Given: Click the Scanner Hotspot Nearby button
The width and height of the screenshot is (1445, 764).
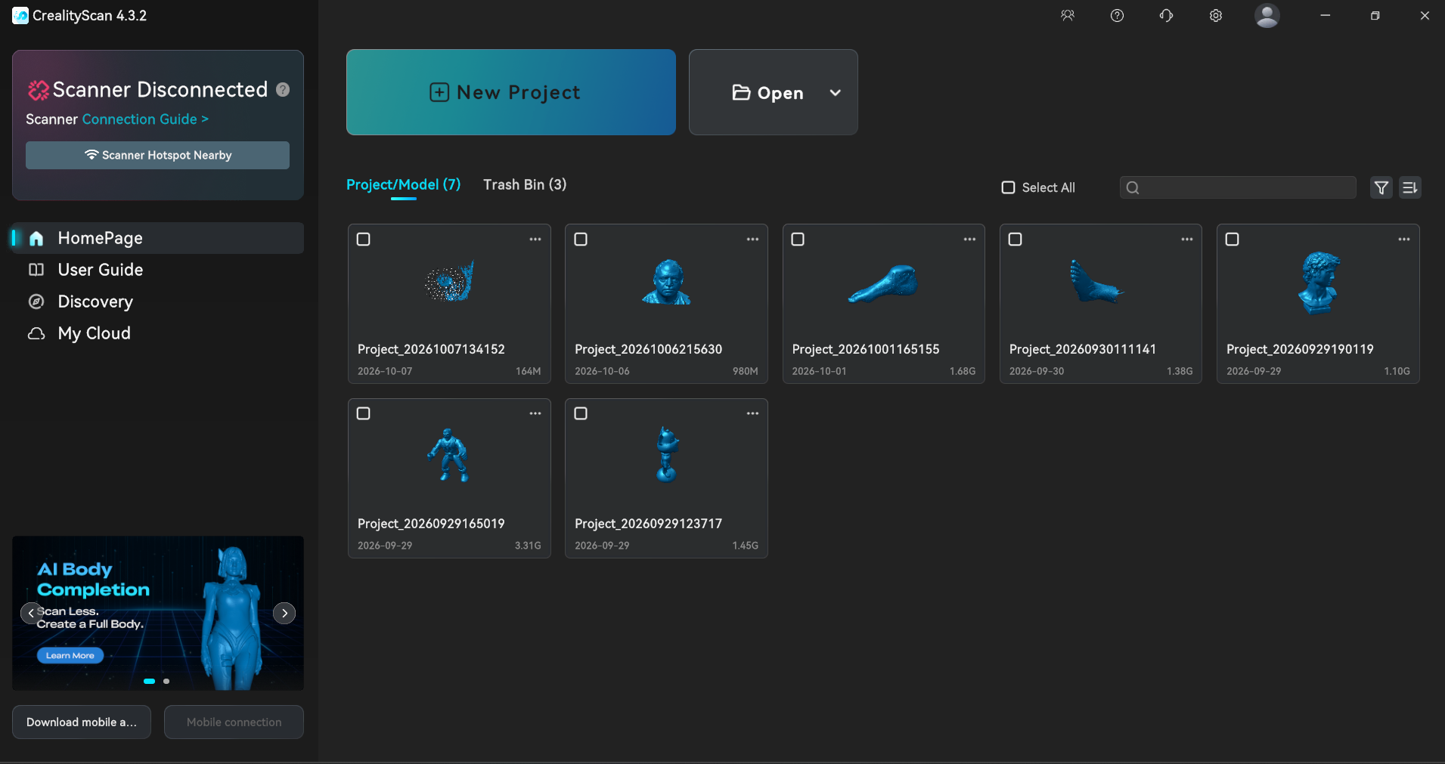Looking at the screenshot, I should click(157, 155).
